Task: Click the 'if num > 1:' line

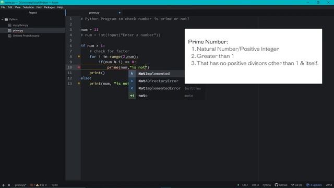Action: tap(93, 46)
